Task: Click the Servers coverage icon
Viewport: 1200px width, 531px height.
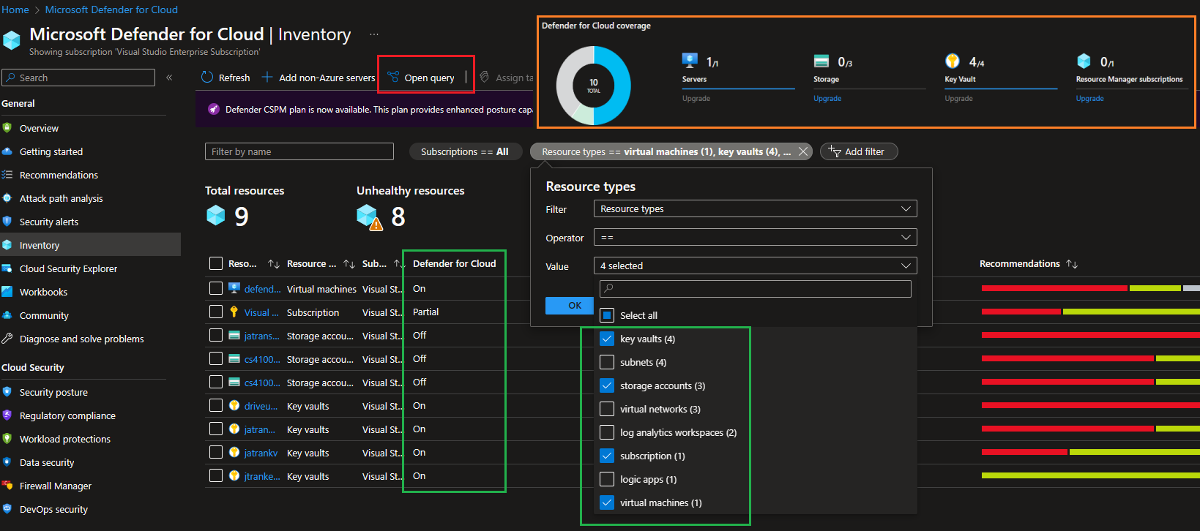Action: [690, 61]
